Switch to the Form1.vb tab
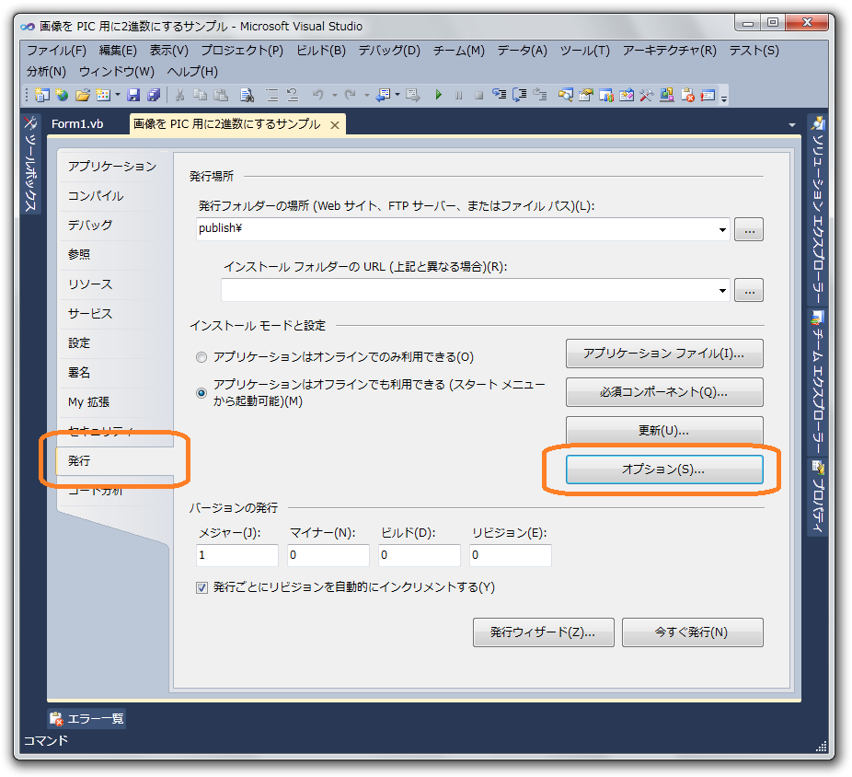 (77, 124)
